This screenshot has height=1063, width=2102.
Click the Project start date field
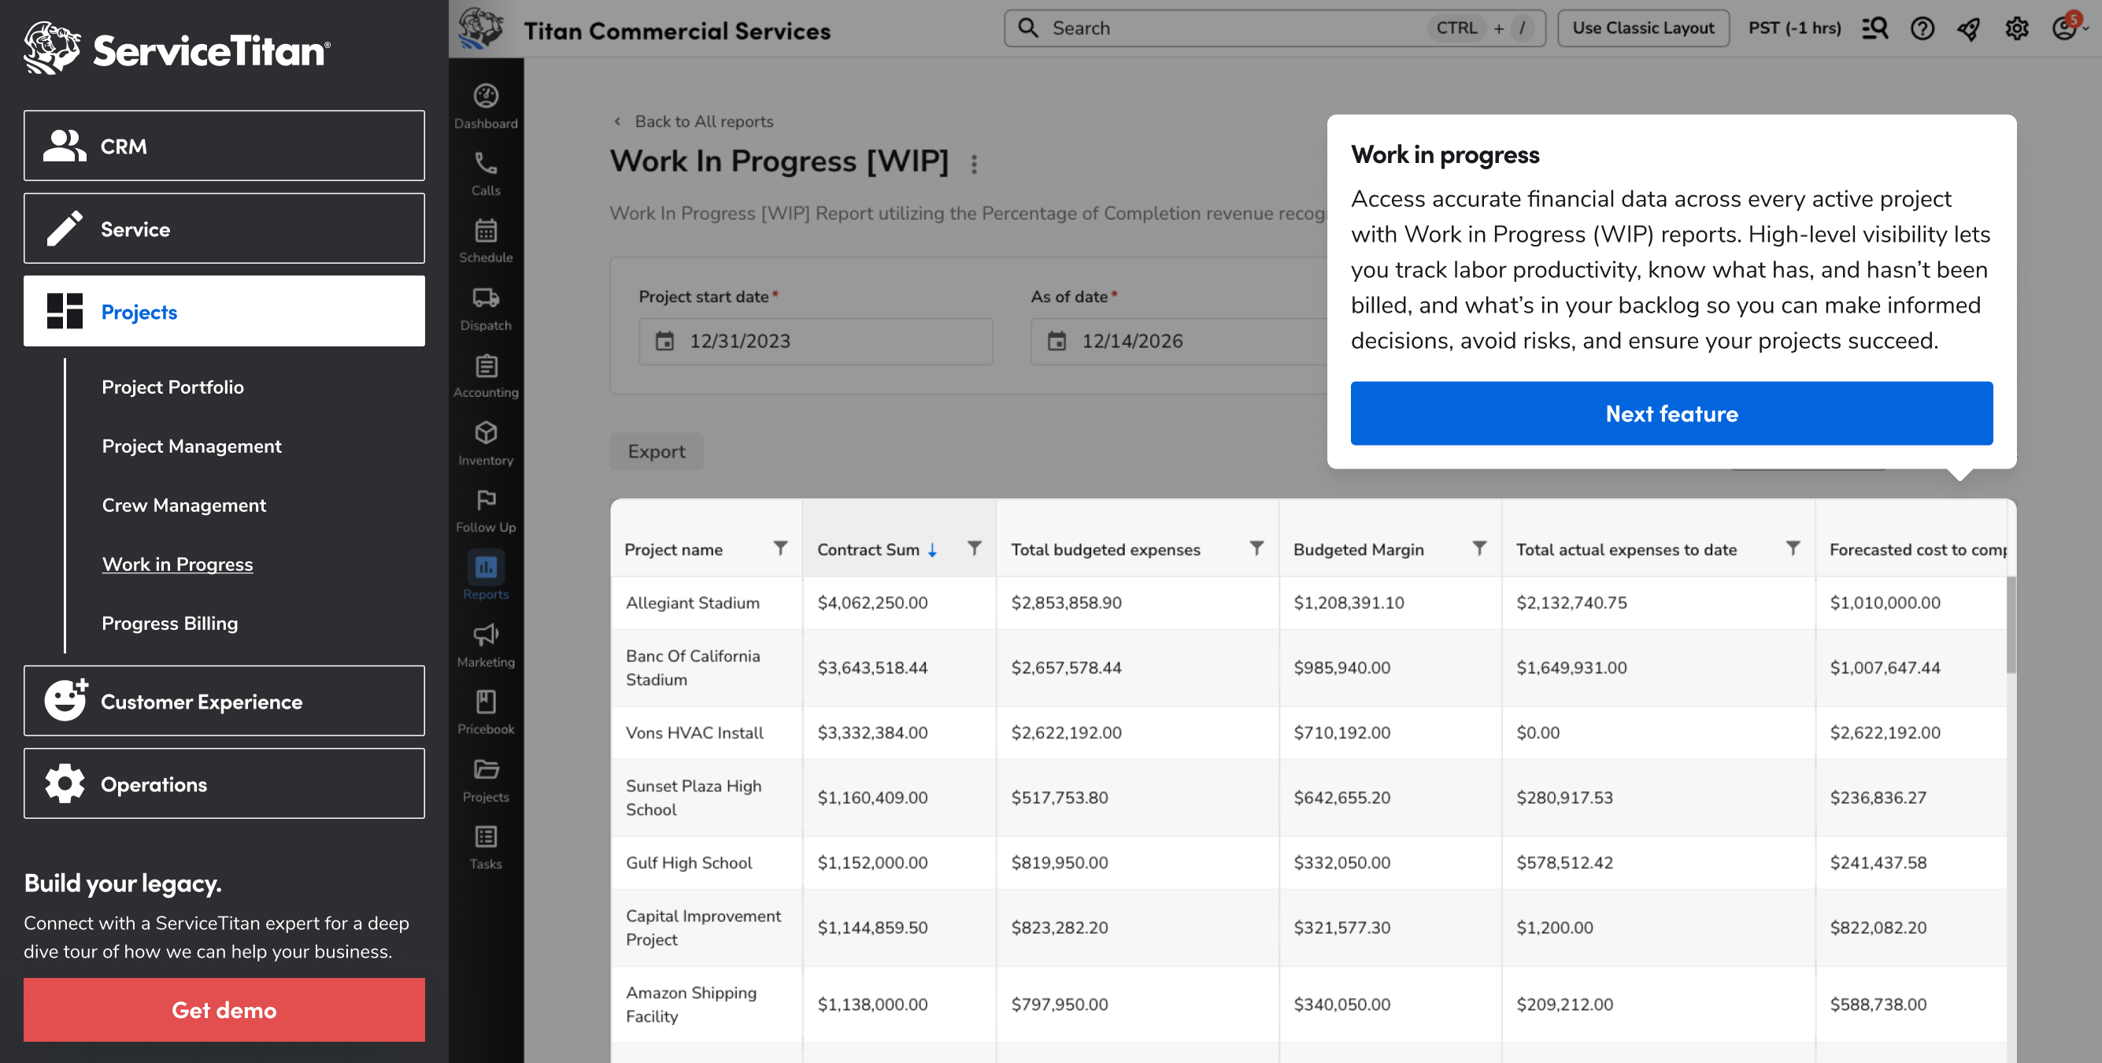[x=814, y=340]
